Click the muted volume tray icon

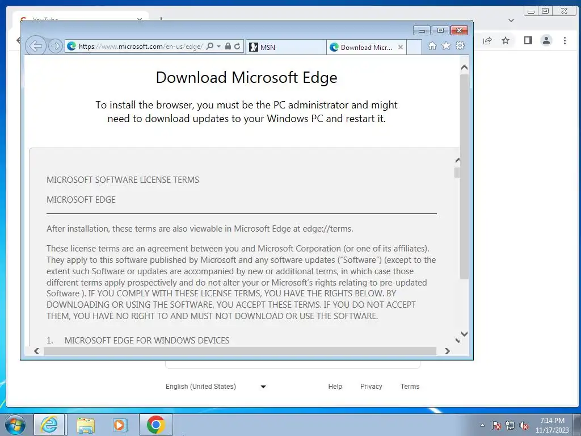click(x=524, y=425)
